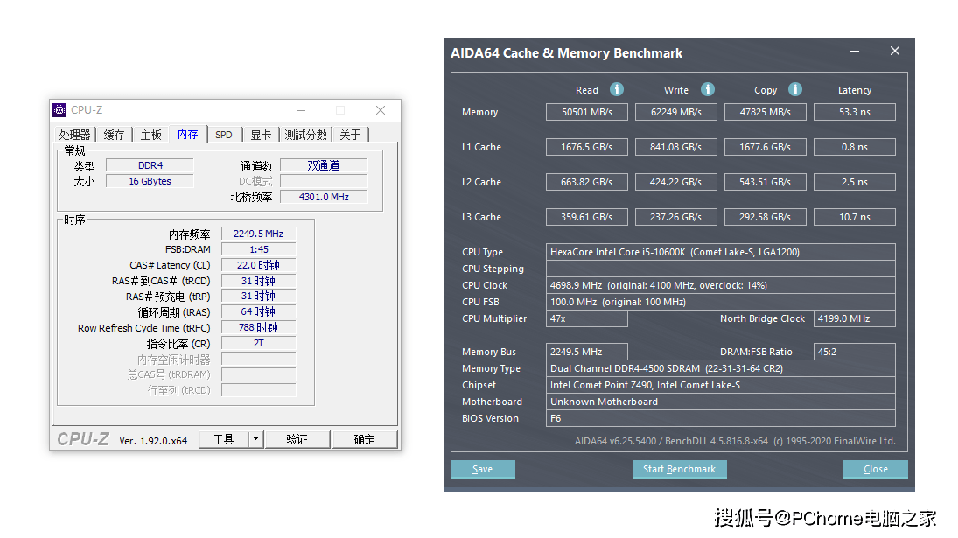The width and height of the screenshot is (958, 538).
Task: Open the 主板 tab in CPU-Z
Action: click(150, 135)
